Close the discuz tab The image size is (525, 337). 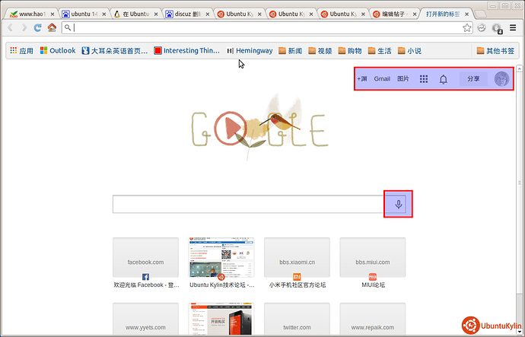tap(208, 14)
